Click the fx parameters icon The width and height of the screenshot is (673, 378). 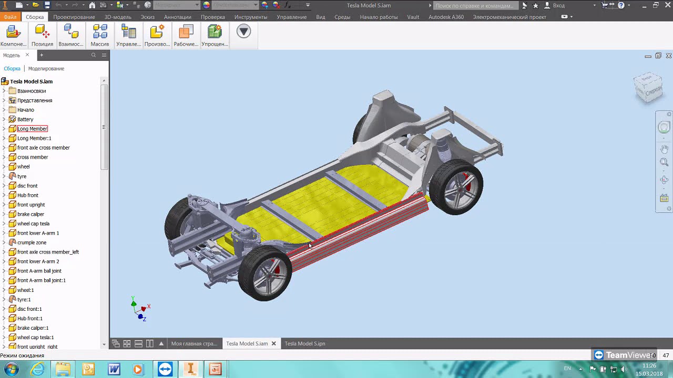point(287,5)
